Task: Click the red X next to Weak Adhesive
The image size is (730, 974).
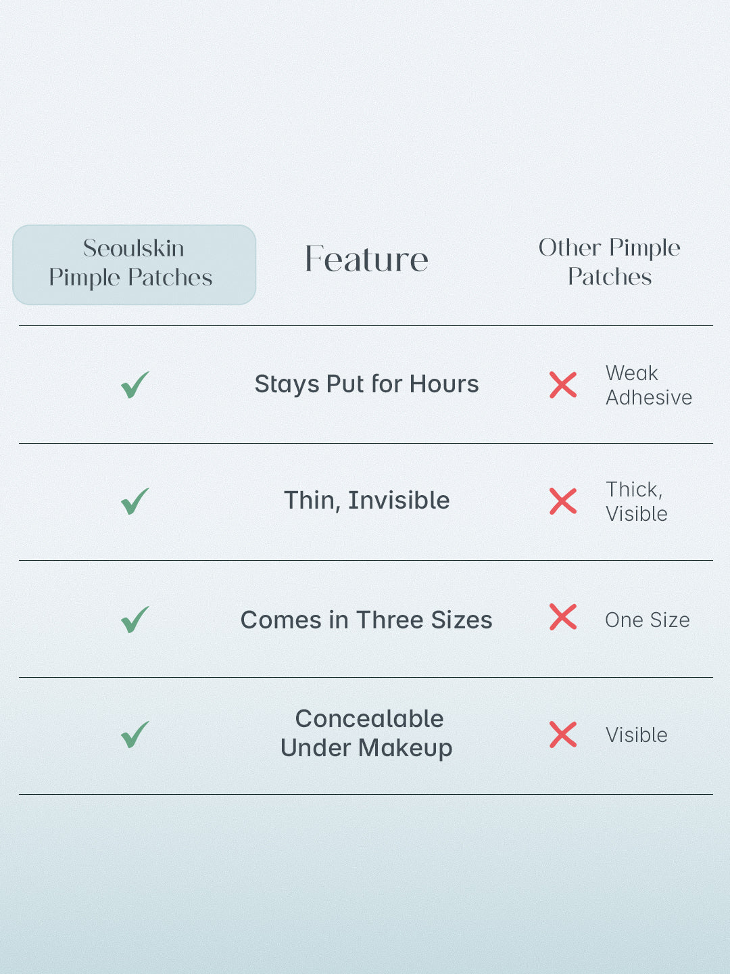Action: tap(563, 385)
